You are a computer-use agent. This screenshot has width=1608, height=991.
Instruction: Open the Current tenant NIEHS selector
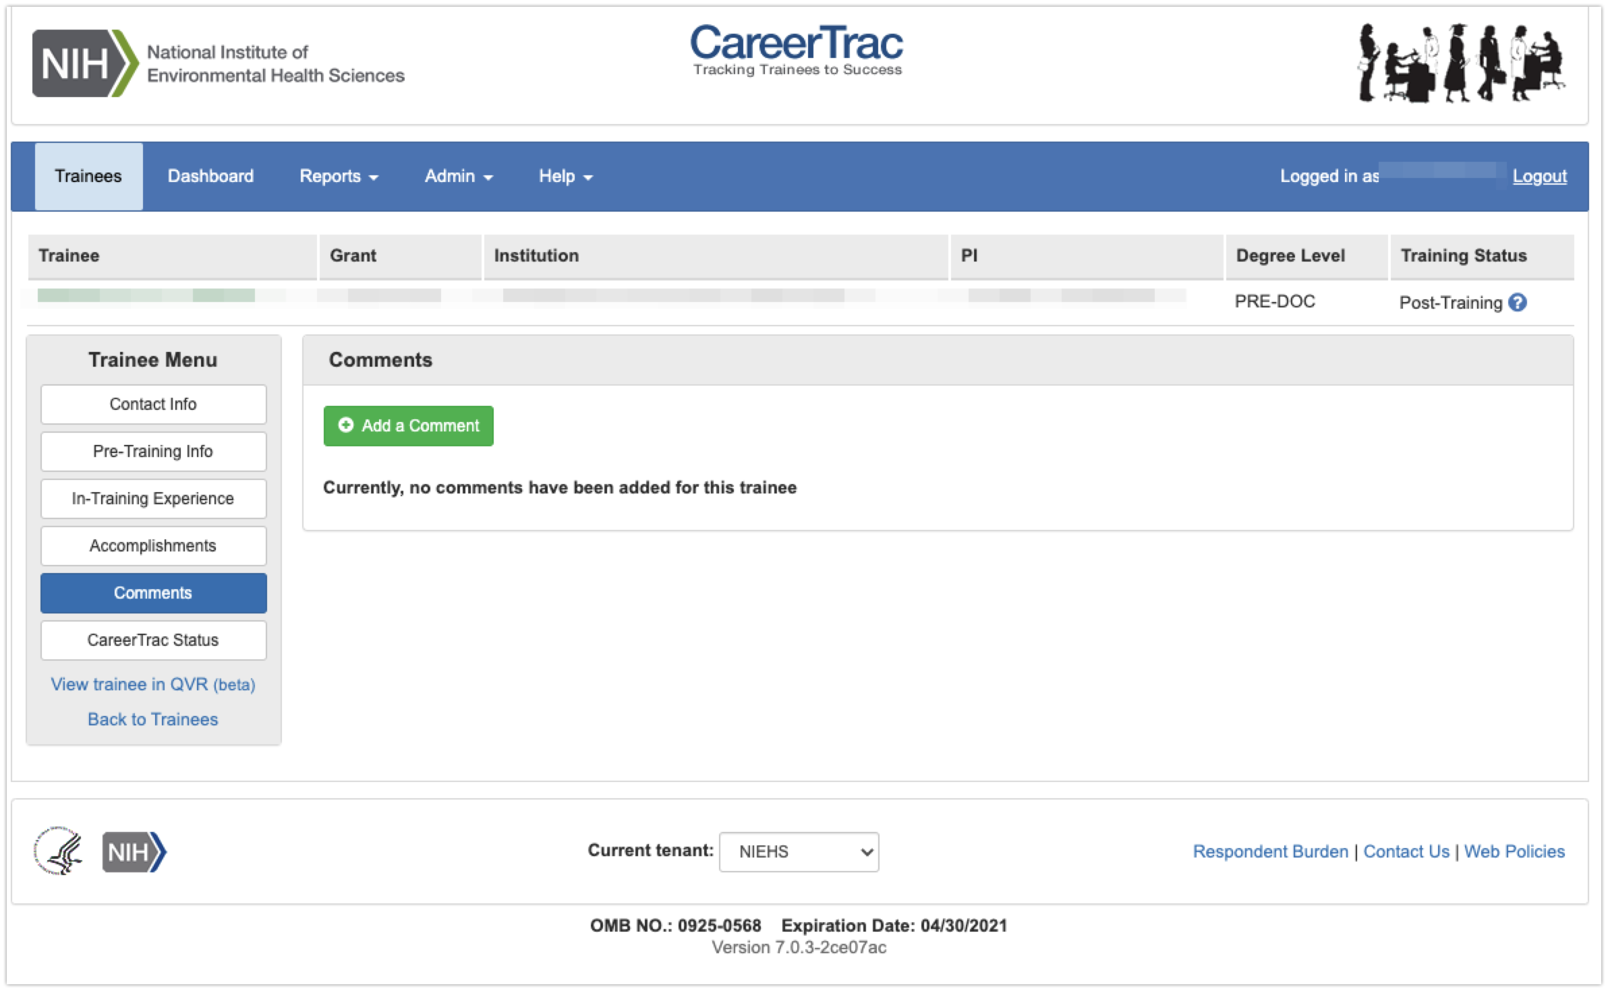click(799, 851)
